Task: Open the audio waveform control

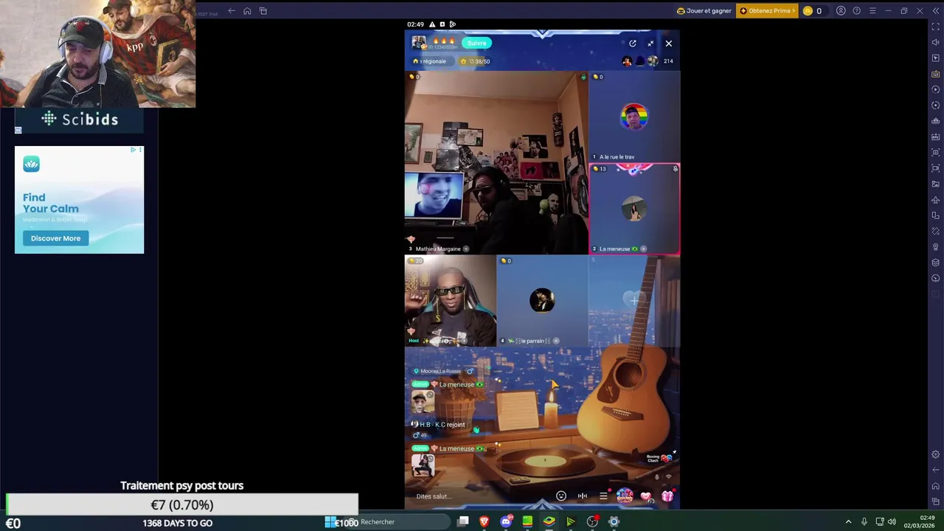Action: 583,496
